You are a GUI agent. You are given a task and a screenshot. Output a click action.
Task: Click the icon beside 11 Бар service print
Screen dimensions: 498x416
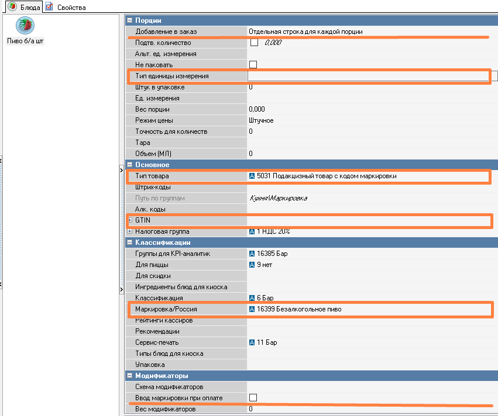pyautogui.click(x=252, y=342)
